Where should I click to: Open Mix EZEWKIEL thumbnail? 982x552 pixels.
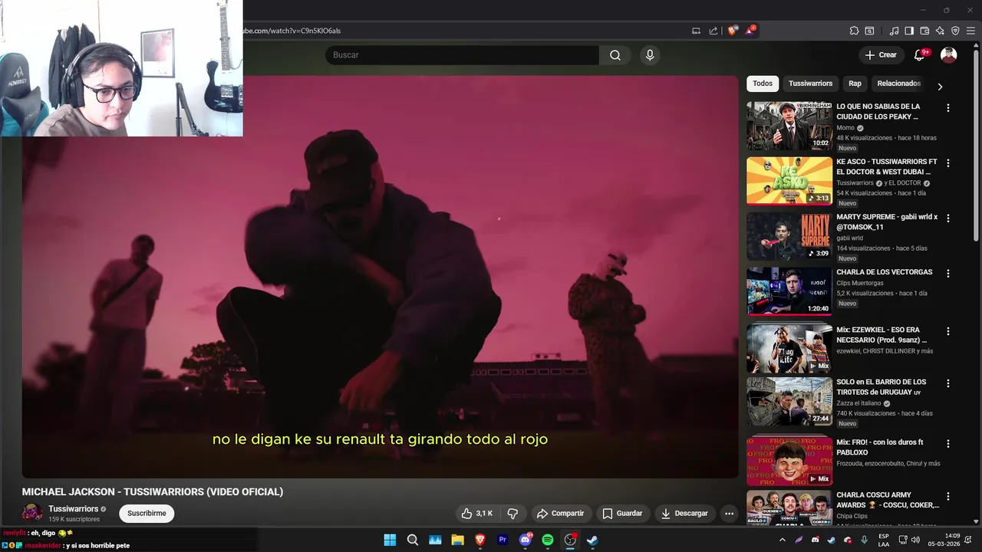pyautogui.click(x=789, y=348)
